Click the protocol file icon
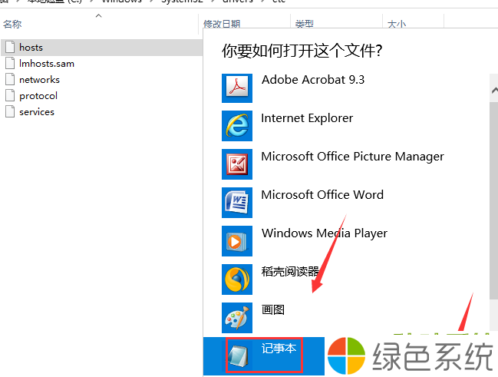498x377 pixels. pos(10,95)
